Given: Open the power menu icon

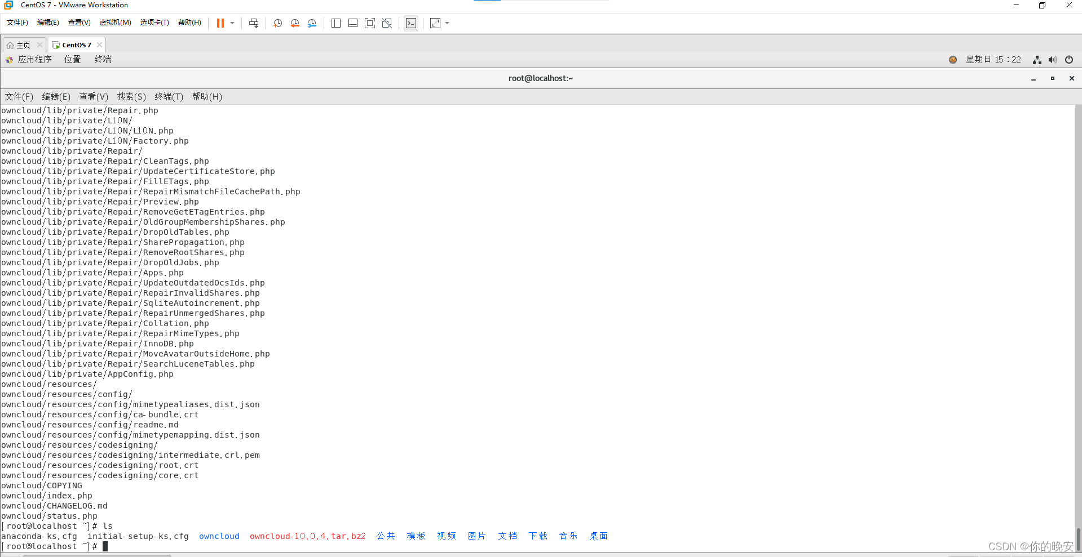Looking at the screenshot, I should pos(1069,60).
